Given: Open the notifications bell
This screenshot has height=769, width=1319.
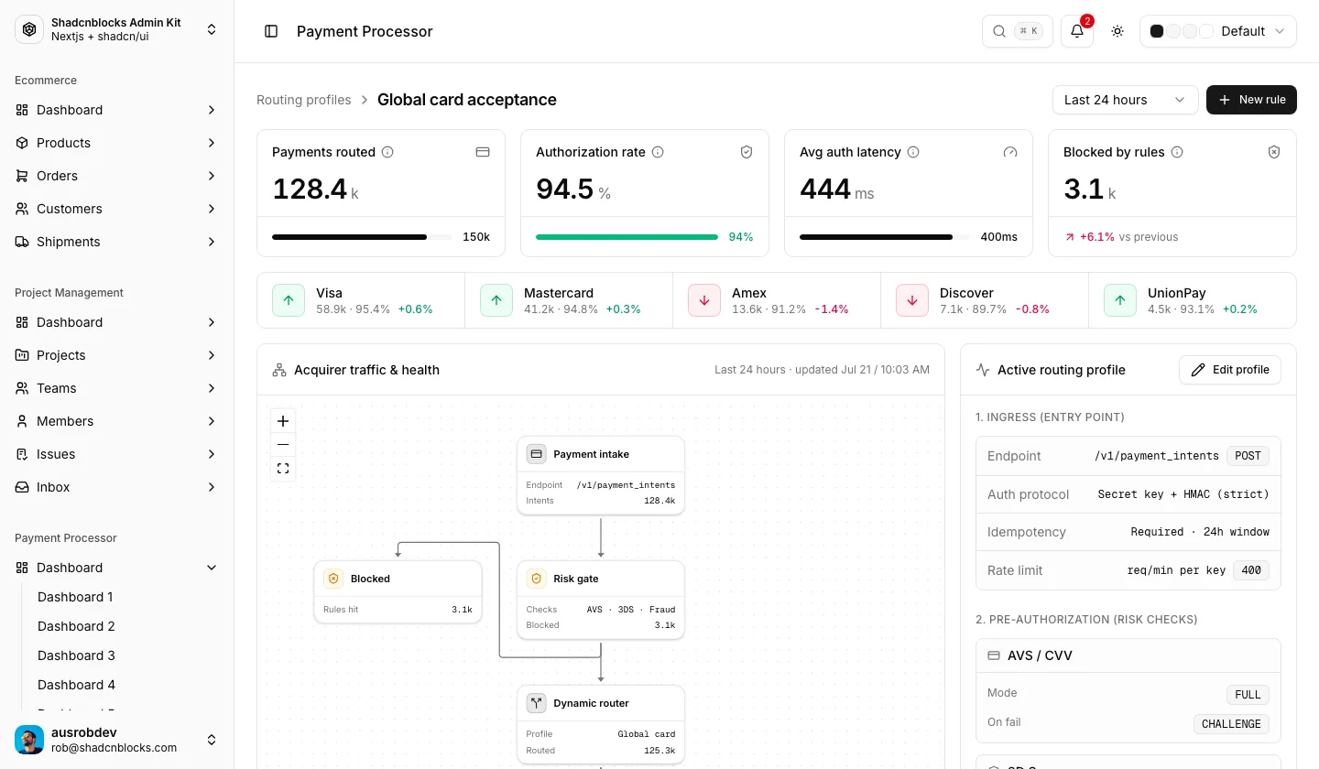Looking at the screenshot, I should (x=1077, y=31).
